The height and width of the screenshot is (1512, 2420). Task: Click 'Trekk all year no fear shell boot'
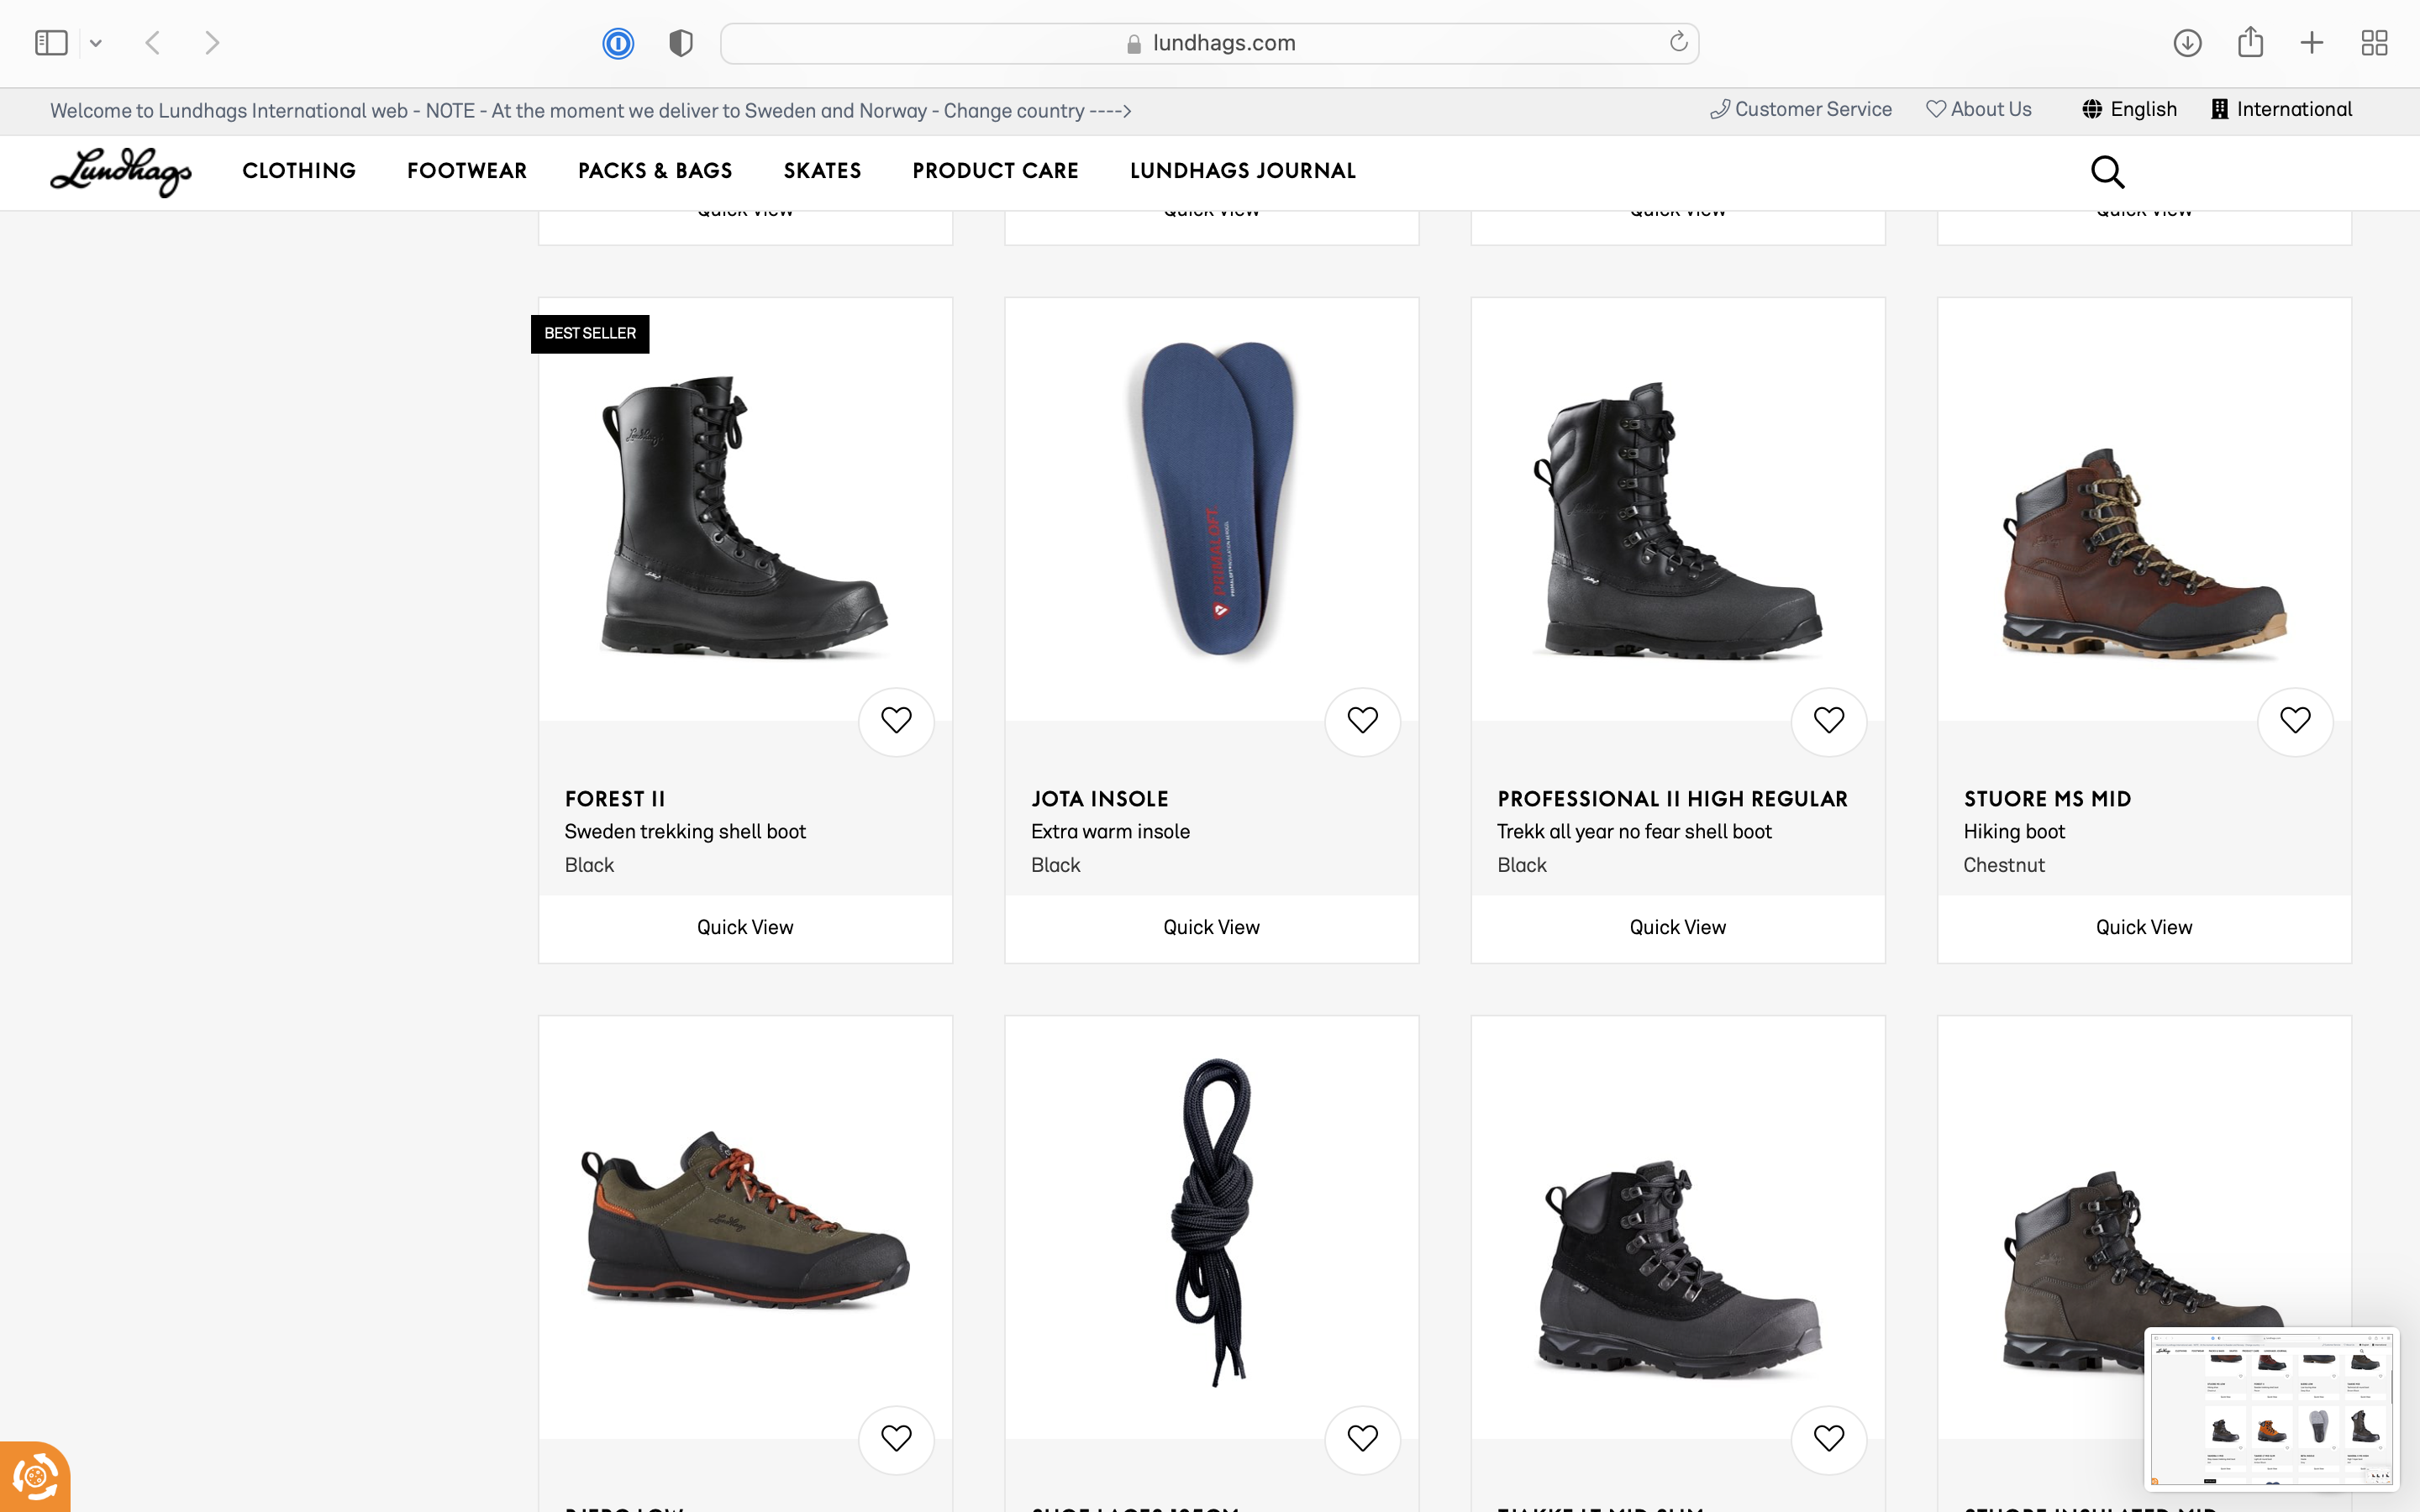point(1634,832)
